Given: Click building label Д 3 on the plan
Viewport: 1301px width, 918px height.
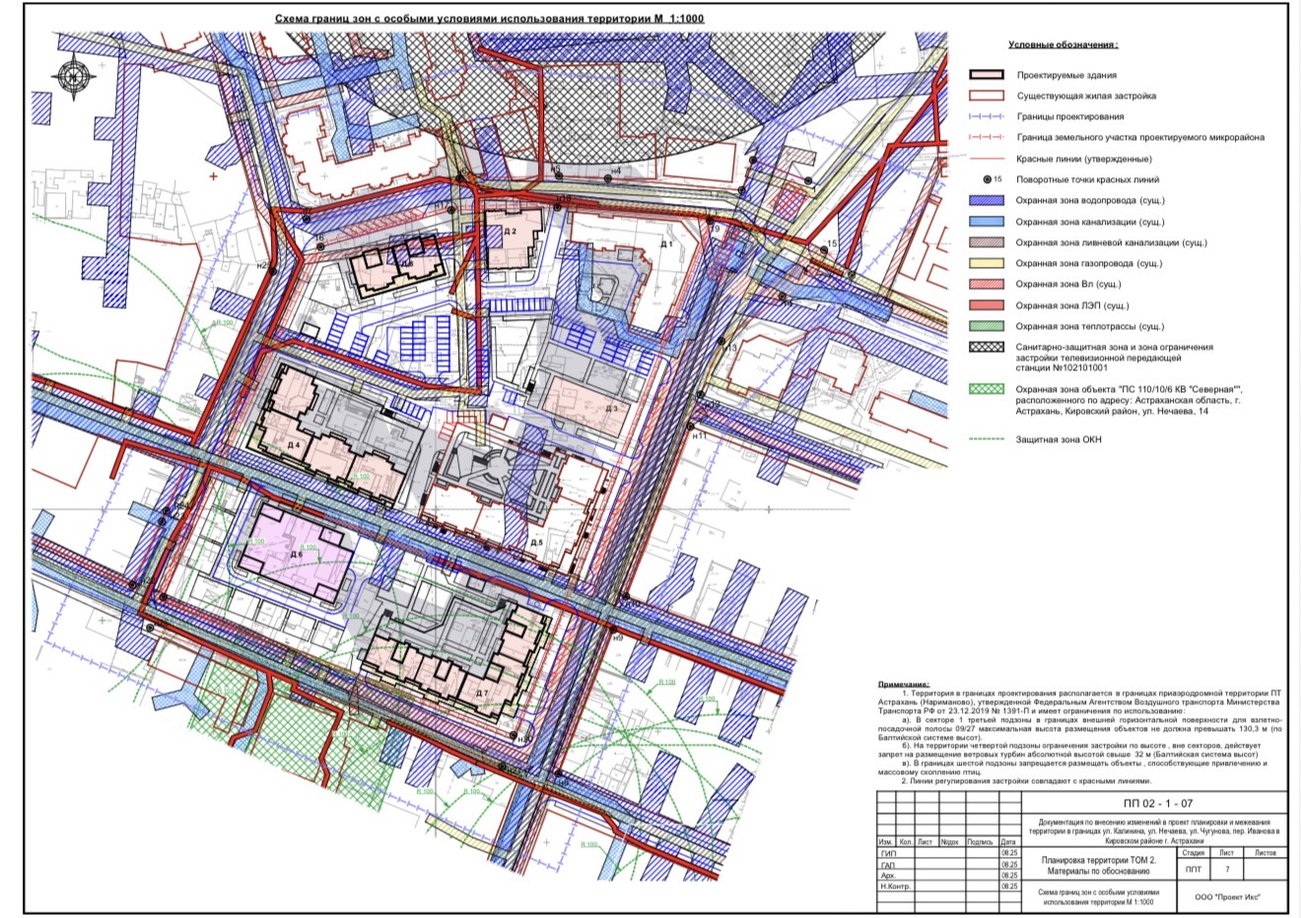Looking at the screenshot, I should [610, 409].
